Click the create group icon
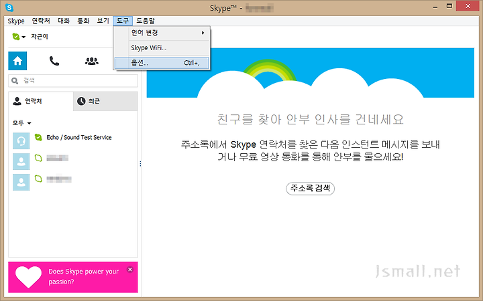 [91, 61]
